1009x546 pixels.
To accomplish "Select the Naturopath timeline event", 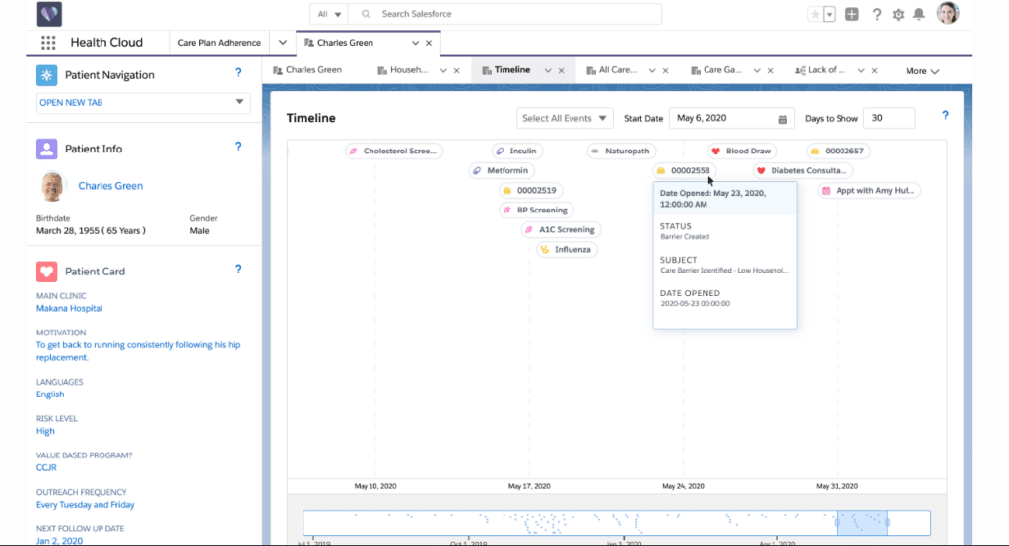I will click(x=622, y=151).
